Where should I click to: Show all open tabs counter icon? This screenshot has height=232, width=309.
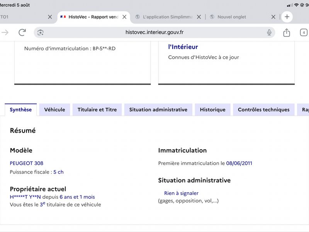point(304,32)
